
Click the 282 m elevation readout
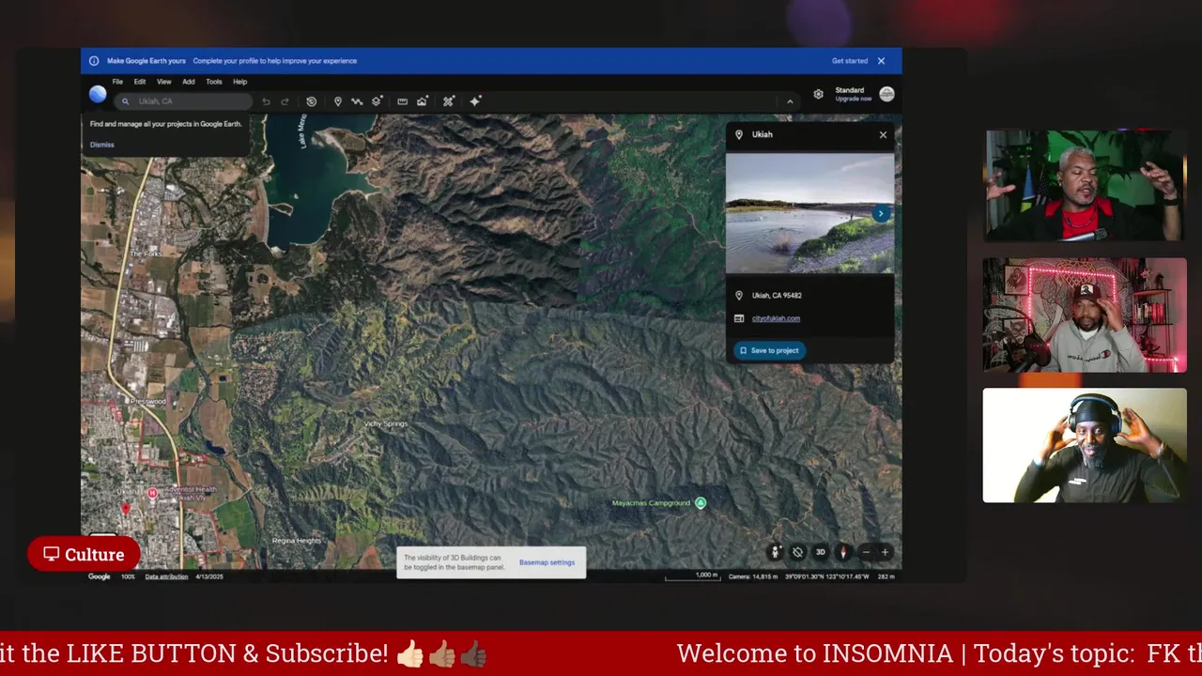tap(886, 576)
